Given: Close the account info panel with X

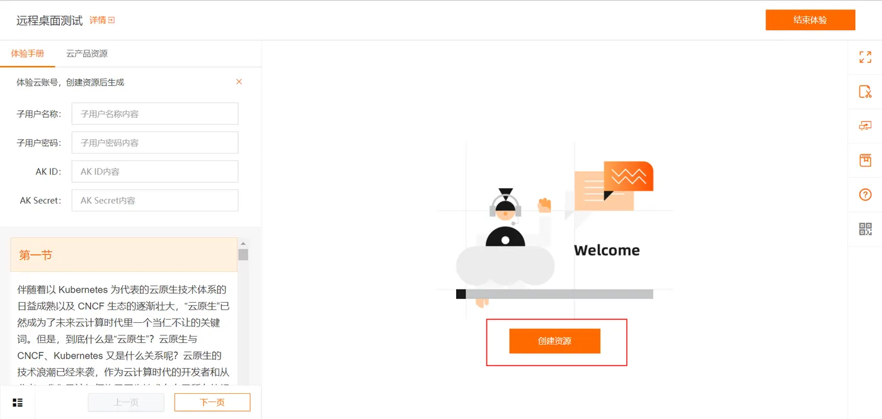Looking at the screenshot, I should coord(239,82).
